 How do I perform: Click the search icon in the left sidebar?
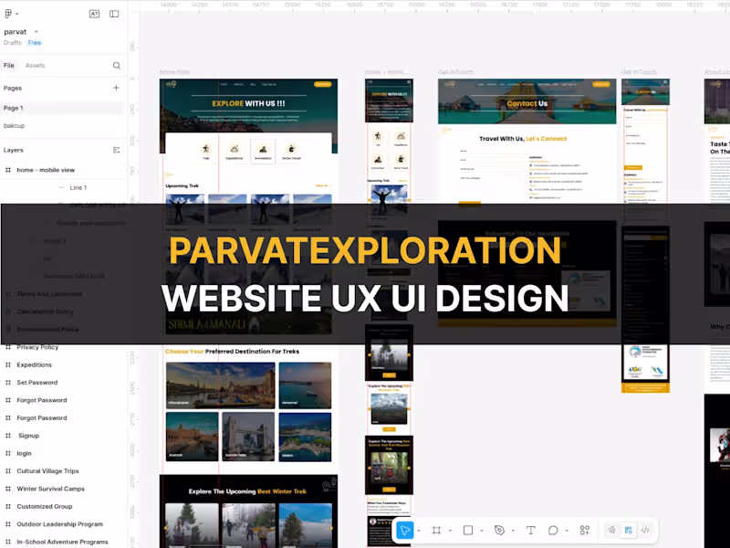point(116,66)
